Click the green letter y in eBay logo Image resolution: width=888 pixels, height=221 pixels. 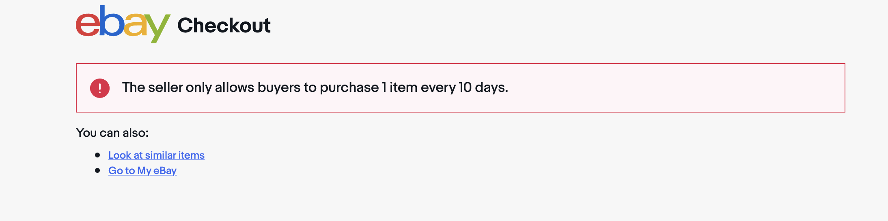coord(158,28)
